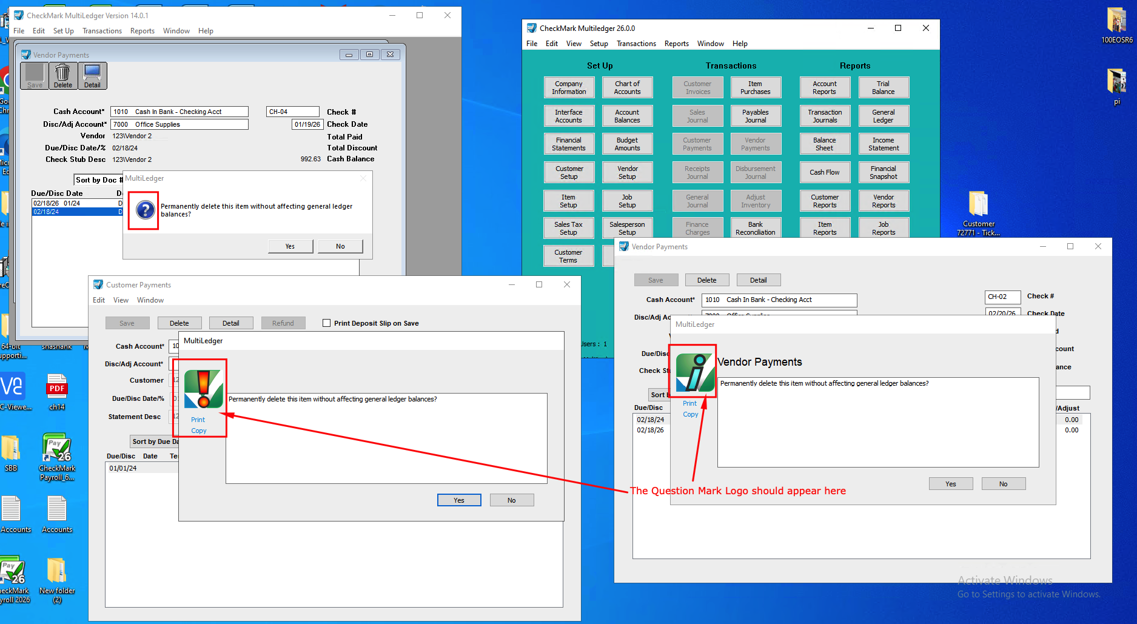The height and width of the screenshot is (624, 1137).
Task: Open General Ledger report button
Action: tap(884, 116)
